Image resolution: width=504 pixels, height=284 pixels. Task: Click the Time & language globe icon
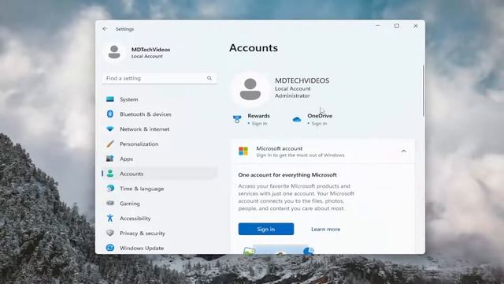coord(110,188)
